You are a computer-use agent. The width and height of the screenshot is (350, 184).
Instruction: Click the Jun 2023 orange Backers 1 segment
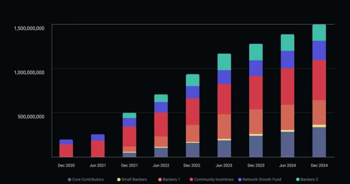(224, 126)
